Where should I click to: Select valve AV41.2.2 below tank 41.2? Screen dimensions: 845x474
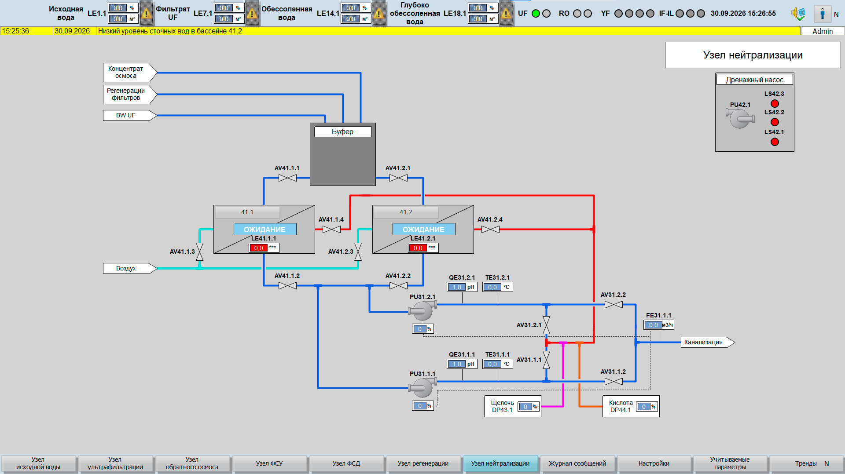click(x=398, y=286)
